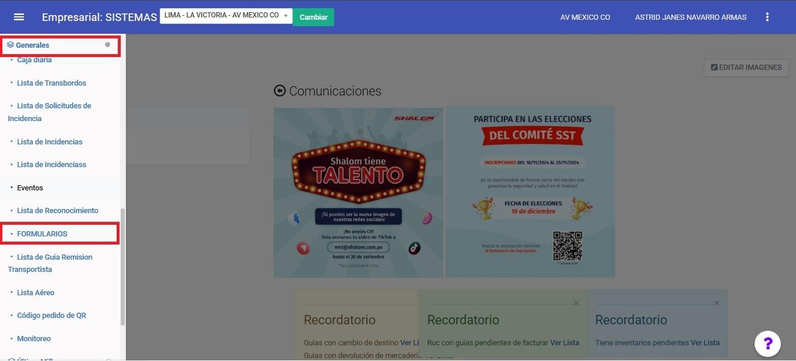Viewport: 796px width, 361px height.
Task: Open the branch location dropdown
Action: pyautogui.click(x=226, y=16)
